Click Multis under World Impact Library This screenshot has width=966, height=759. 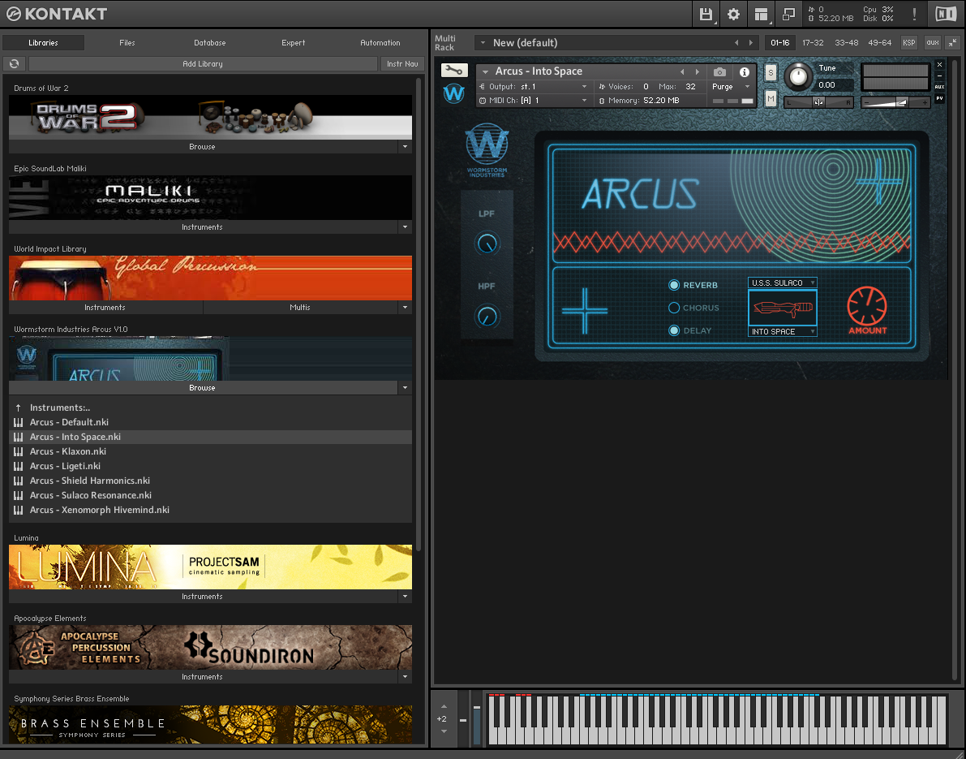point(300,307)
